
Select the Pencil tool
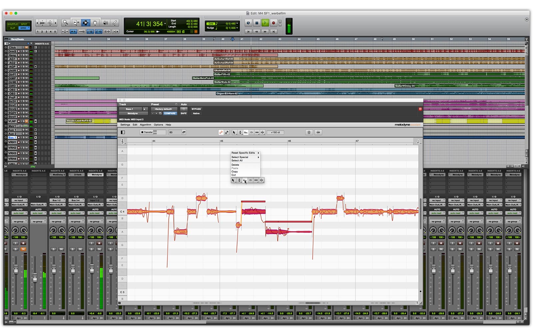(x=115, y=23)
